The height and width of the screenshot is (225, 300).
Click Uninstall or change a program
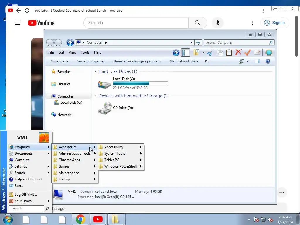pyautogui.click(x=137, y=61)
